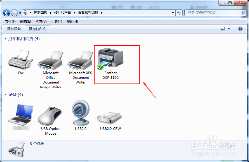This screenshot has height=162, width=249.
Task: Click the back navigation arrow
Action: point(6,13)
